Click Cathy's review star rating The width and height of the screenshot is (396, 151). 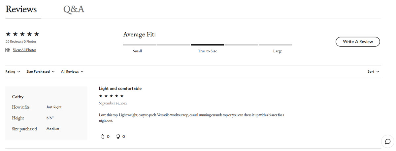tap(111, 96)
